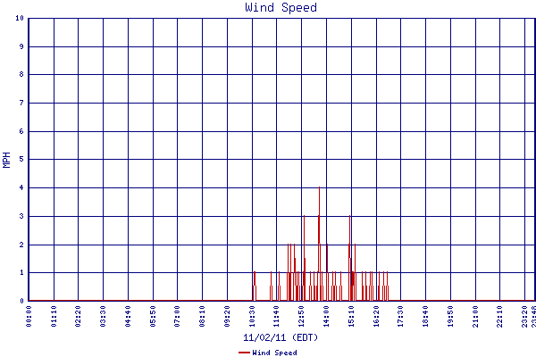Click the 'Wind Speed' legend label

274,353
